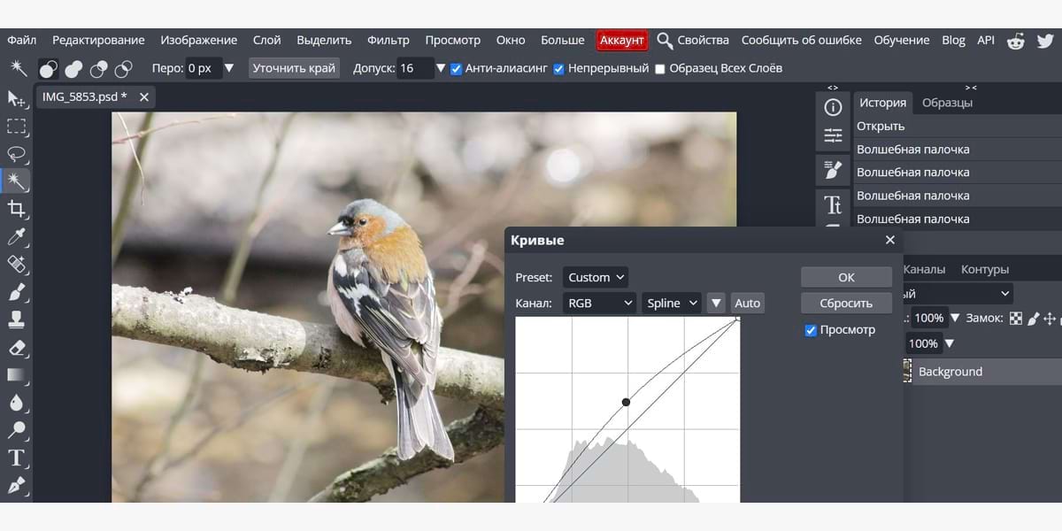Lock layer position with the move lock icon
Screen dimensions: 1062x531
point(1050,319)
